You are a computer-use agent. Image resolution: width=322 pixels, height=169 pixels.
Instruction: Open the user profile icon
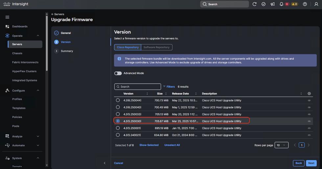[x=316, y=4]
